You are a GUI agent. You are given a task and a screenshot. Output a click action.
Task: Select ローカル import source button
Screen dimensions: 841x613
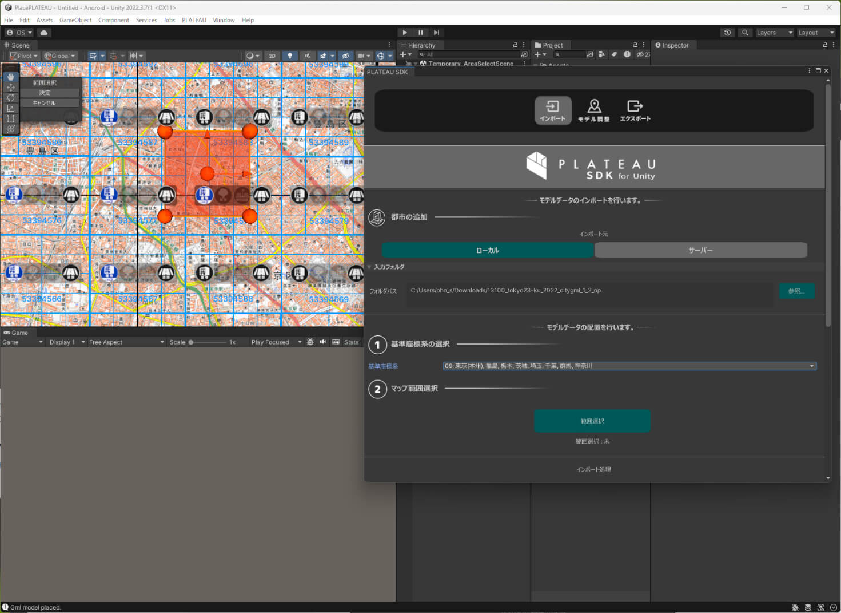tap(488, 250)
